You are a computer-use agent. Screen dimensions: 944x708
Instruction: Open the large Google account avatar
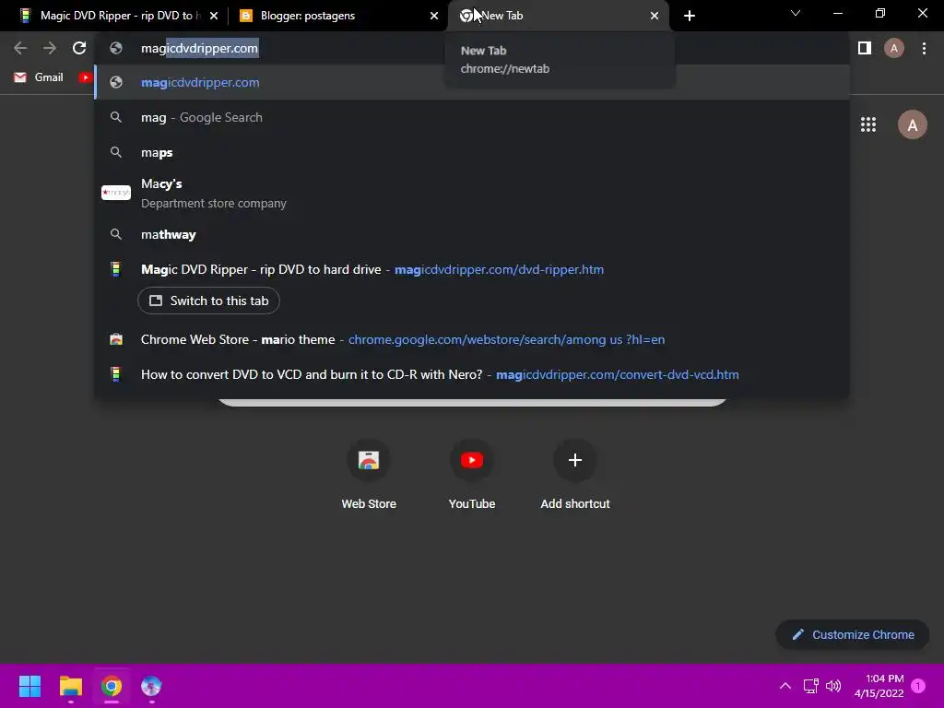pos(913,124)
